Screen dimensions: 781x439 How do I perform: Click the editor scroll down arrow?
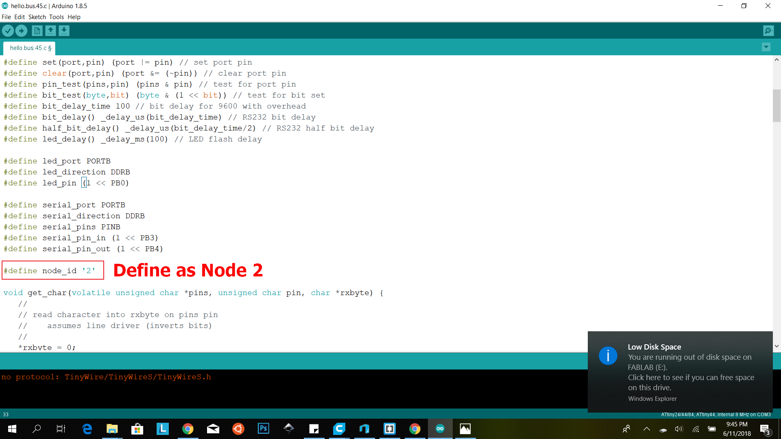[777, 346]
